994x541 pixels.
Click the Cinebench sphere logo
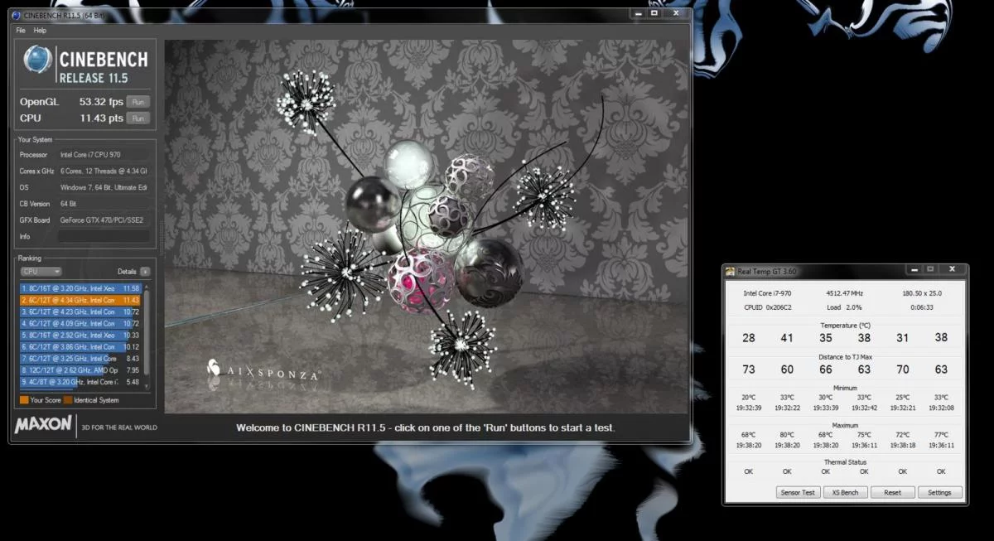click(x=38, y=60)
